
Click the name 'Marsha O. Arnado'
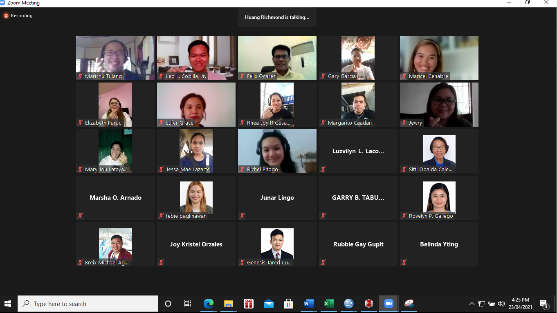coord(115,198)
